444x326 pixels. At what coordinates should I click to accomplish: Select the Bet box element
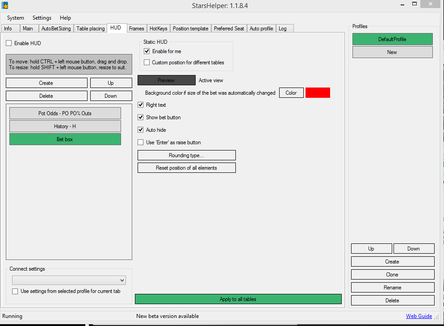coord(65,139)
